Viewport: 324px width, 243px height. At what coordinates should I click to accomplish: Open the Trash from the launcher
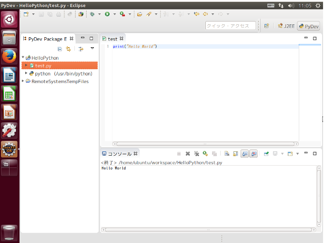9,233
